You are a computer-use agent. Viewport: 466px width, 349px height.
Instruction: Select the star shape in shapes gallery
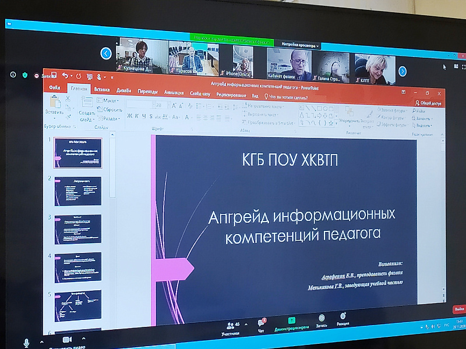click(330, 123)
